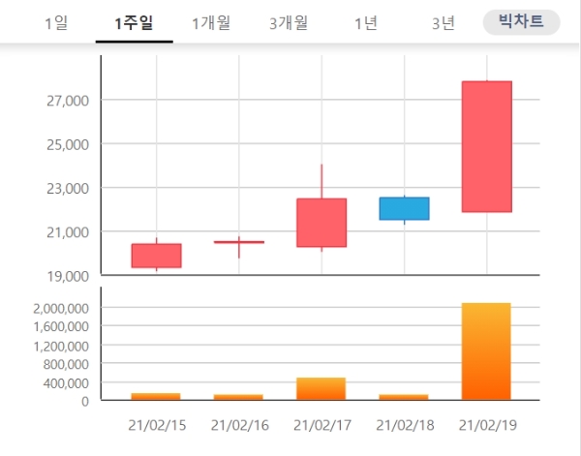Click the 21/02/15 date label
The height and width of the screenshot is (456, 581).
click(x=157, y=425)
